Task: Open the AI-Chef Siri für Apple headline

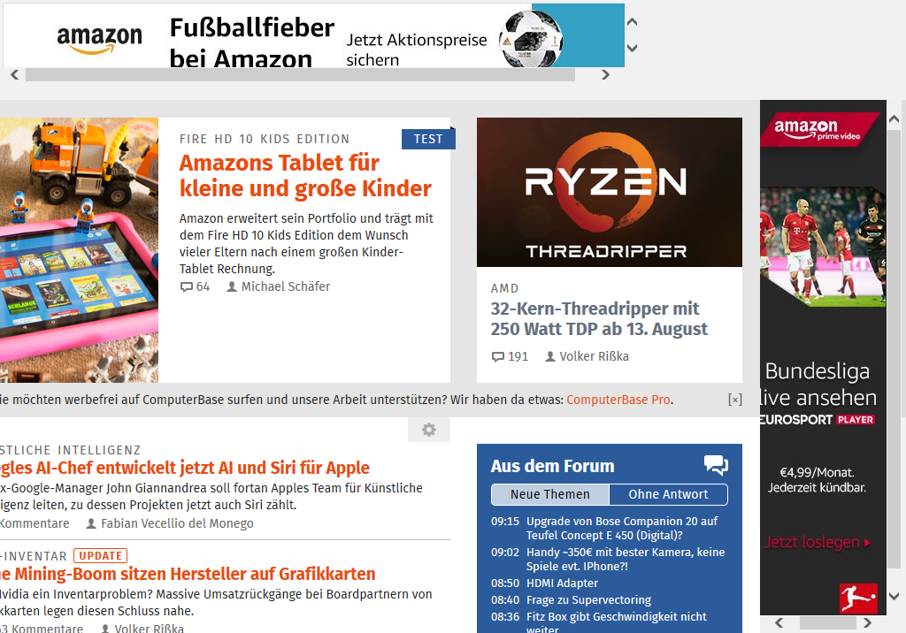Action: [x=185, y=468]
